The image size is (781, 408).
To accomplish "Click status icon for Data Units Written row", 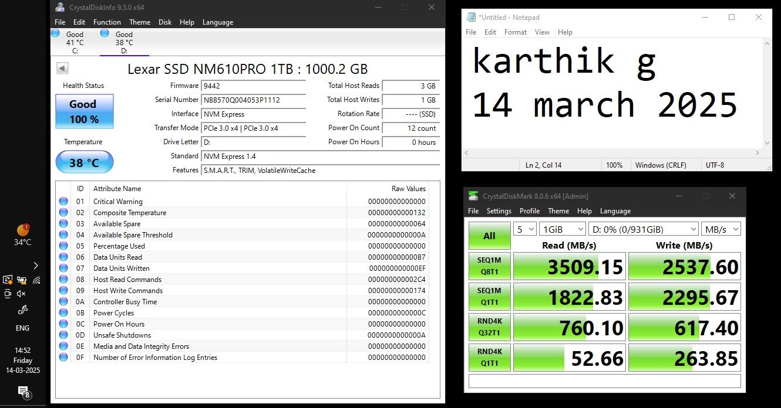I will coord(63,268).
